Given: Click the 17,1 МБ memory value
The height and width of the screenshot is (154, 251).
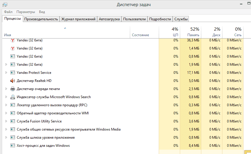Looking at the screenshot, I should (x=193, y=73).
